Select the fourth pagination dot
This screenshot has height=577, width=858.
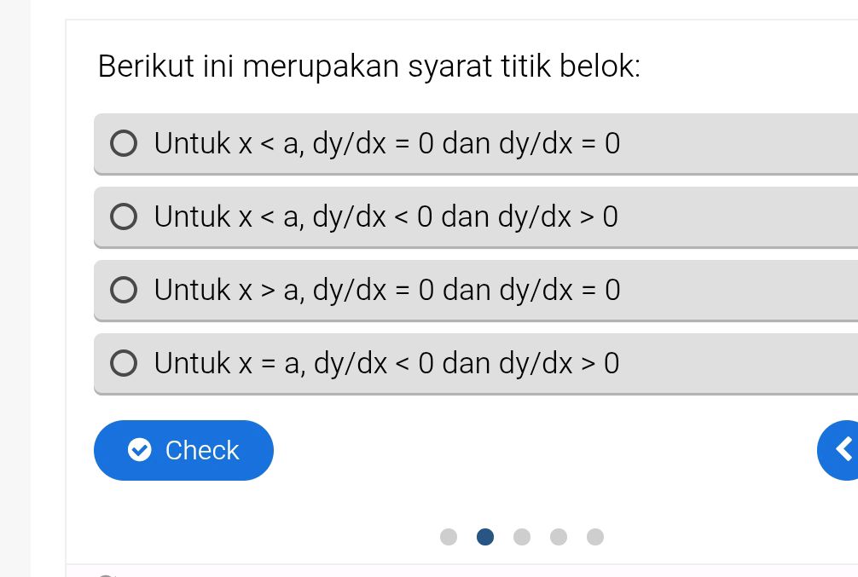(559, 537)
